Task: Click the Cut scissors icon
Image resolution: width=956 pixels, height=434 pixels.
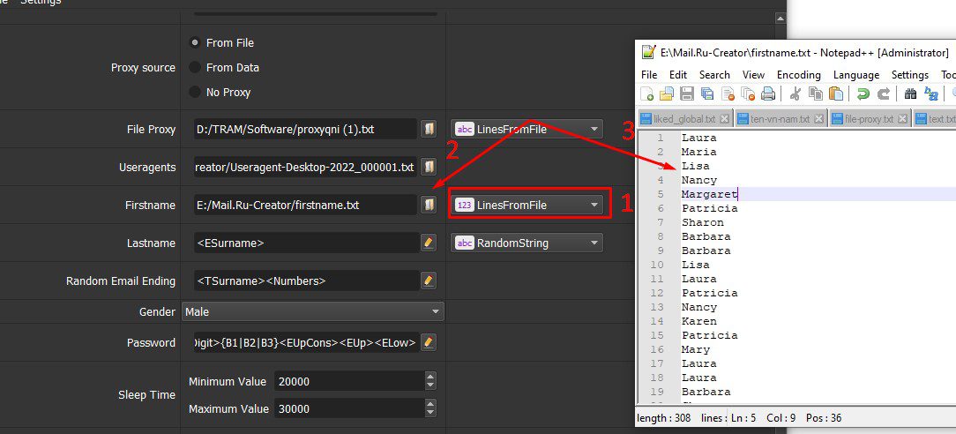Action: pos(795,94)
